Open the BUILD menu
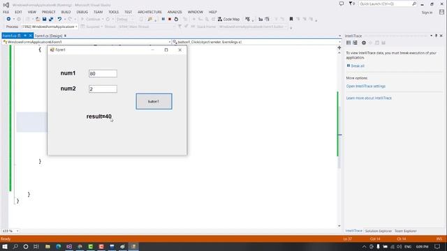The height and width of the screenshot is (251, 447). pyautogui.click(x=66, y=12)
